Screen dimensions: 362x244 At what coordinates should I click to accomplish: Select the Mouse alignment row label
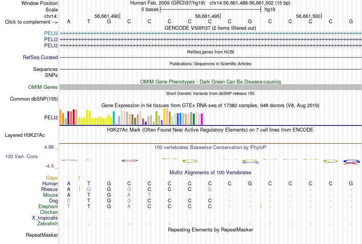pyautogui.click(x=51, y=195)
